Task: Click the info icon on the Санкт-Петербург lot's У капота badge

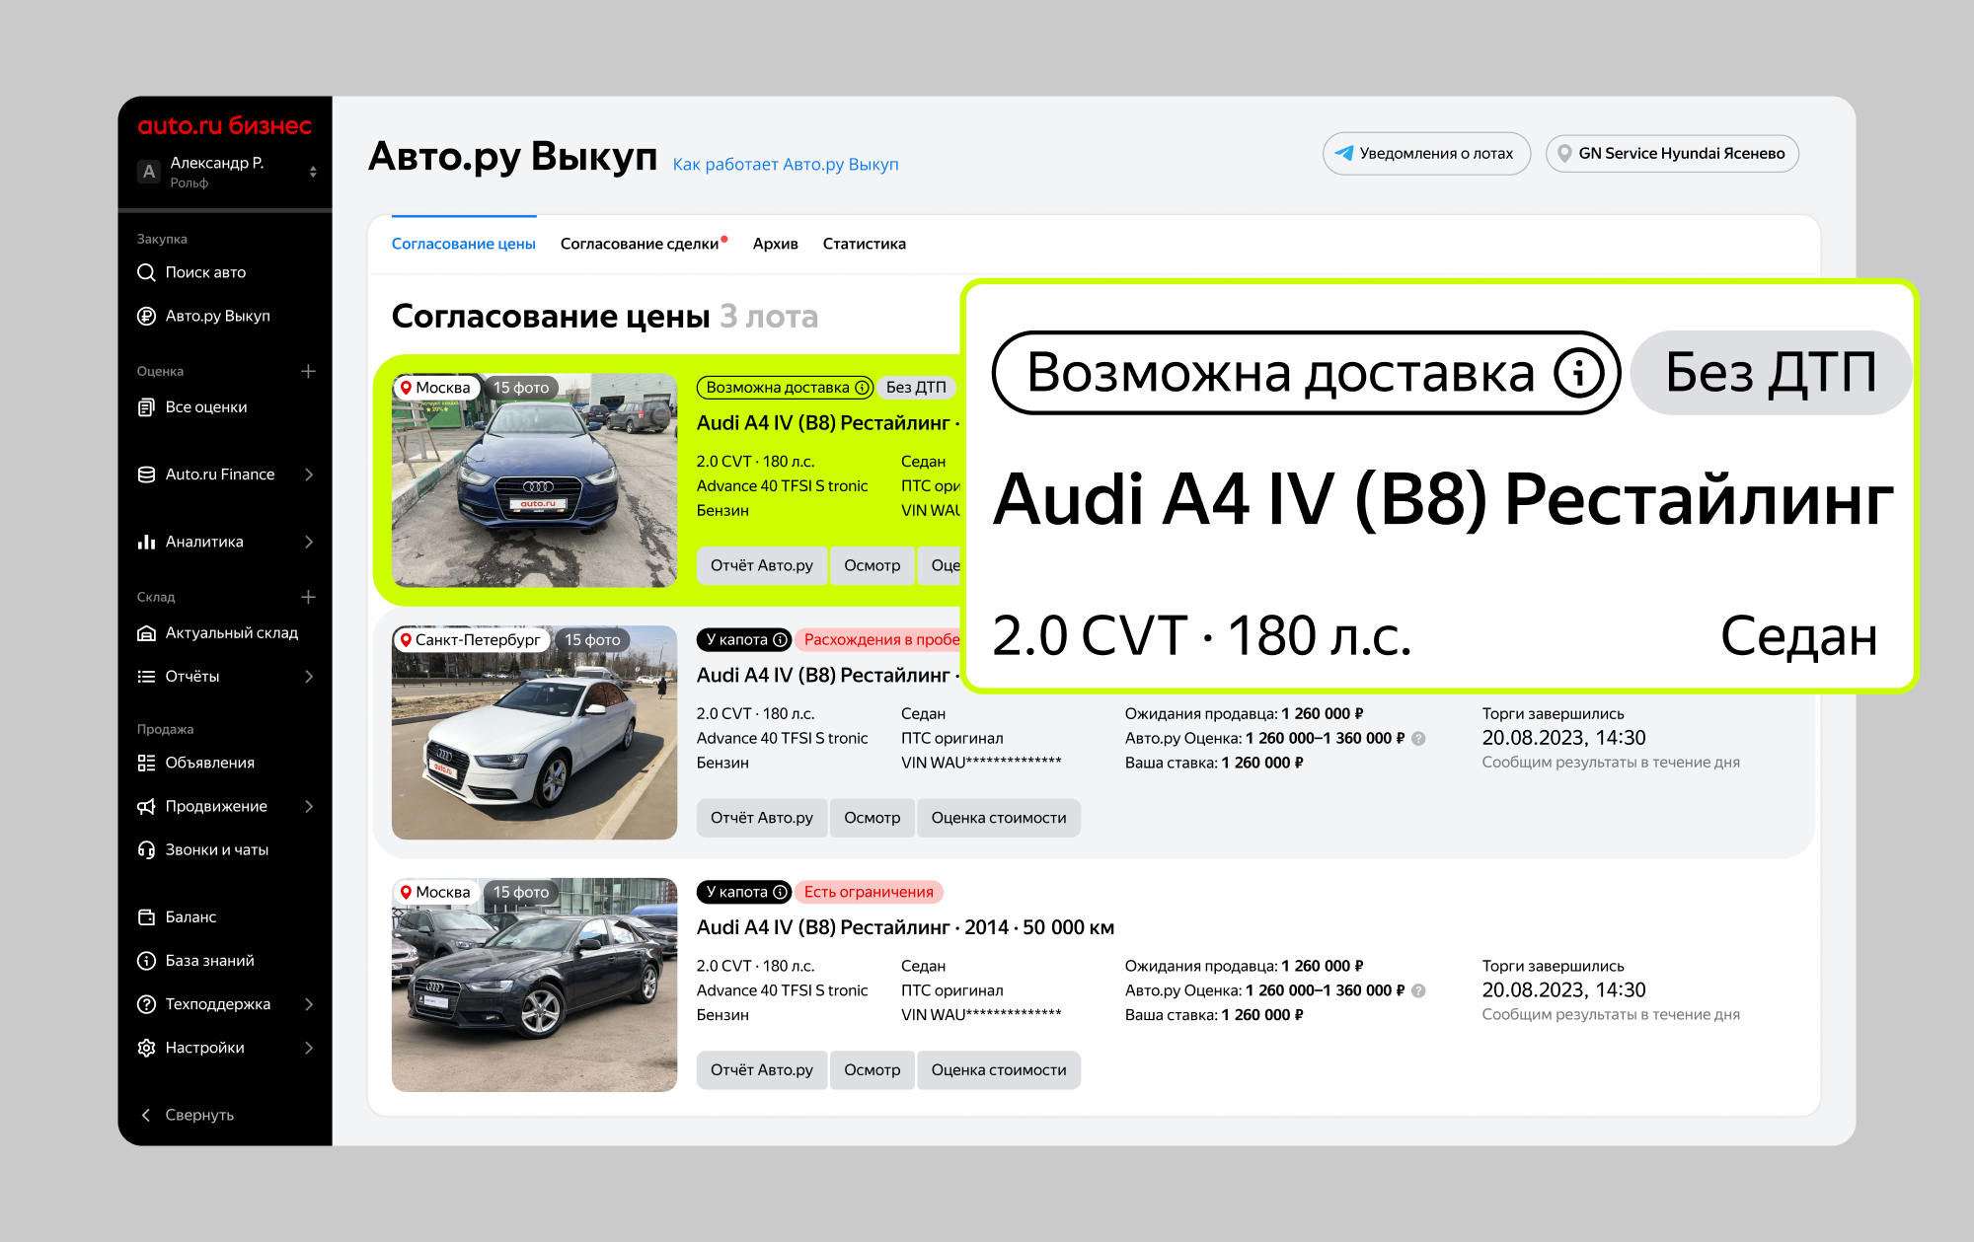Action: [780, 640]
